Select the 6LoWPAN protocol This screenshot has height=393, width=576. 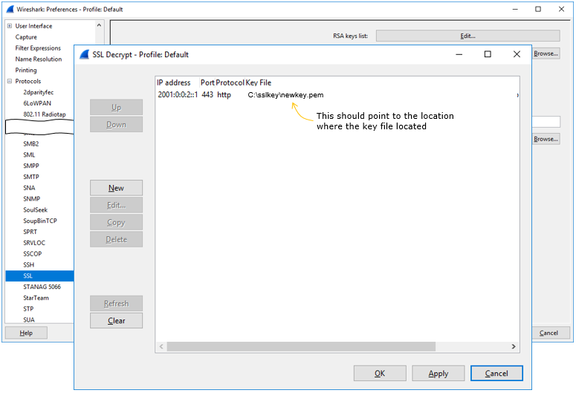coord(37,103)
